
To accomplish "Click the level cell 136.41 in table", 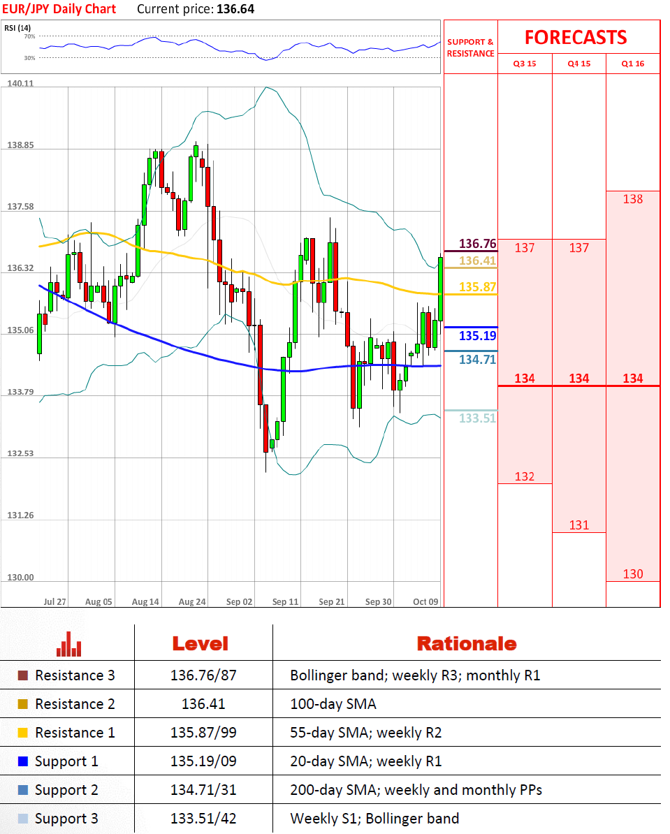I will click(x=203, y=704).
